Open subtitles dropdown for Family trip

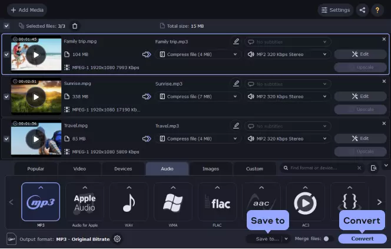pyautogui.click(x=288, y=42)
